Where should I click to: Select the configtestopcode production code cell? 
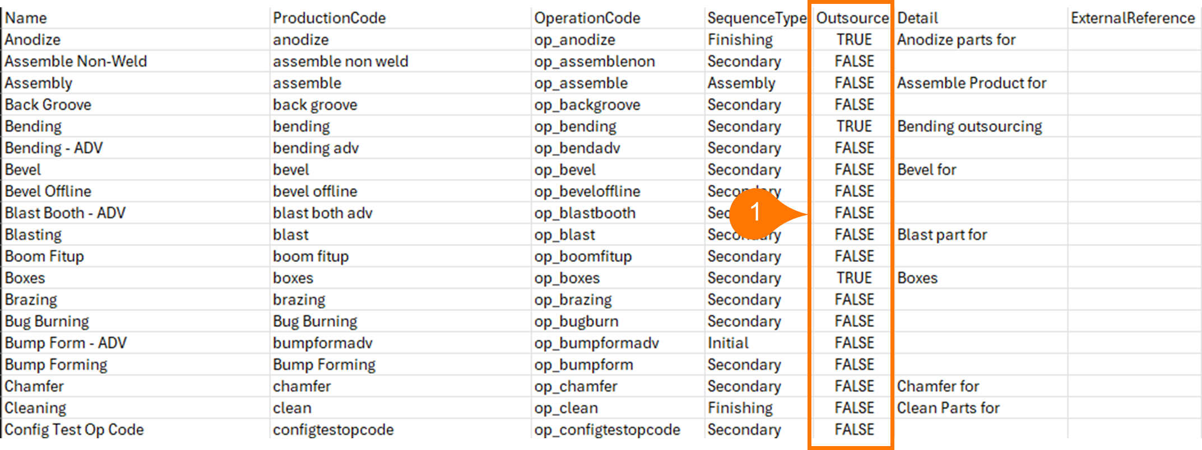click(x=333, y=430)
